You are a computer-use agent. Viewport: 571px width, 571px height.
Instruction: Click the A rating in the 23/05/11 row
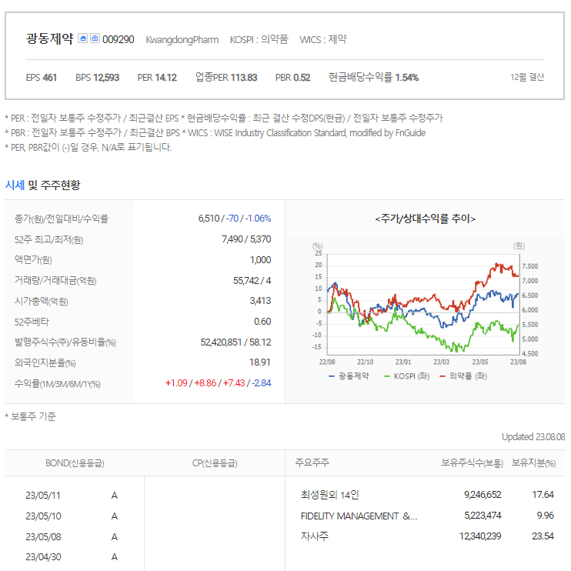coord(115,496)
